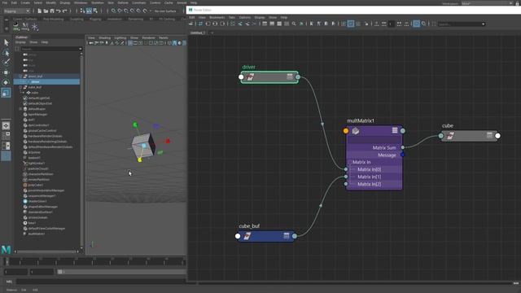
Task: Open the Constrain menu
Action: click(x=139, y=2)
